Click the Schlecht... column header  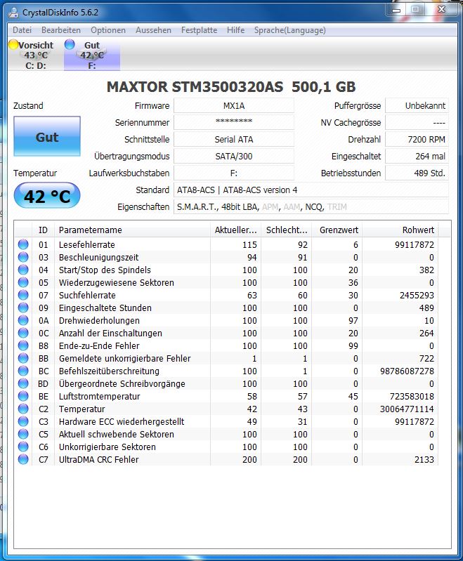(x=287, y=230)
